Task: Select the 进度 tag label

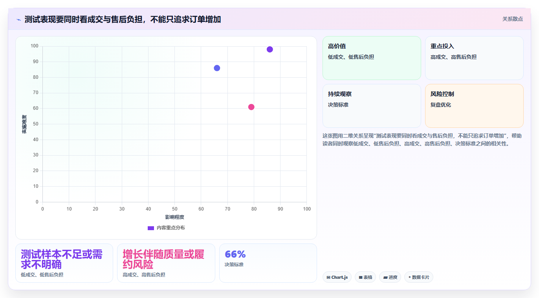Action: [393, 277]
